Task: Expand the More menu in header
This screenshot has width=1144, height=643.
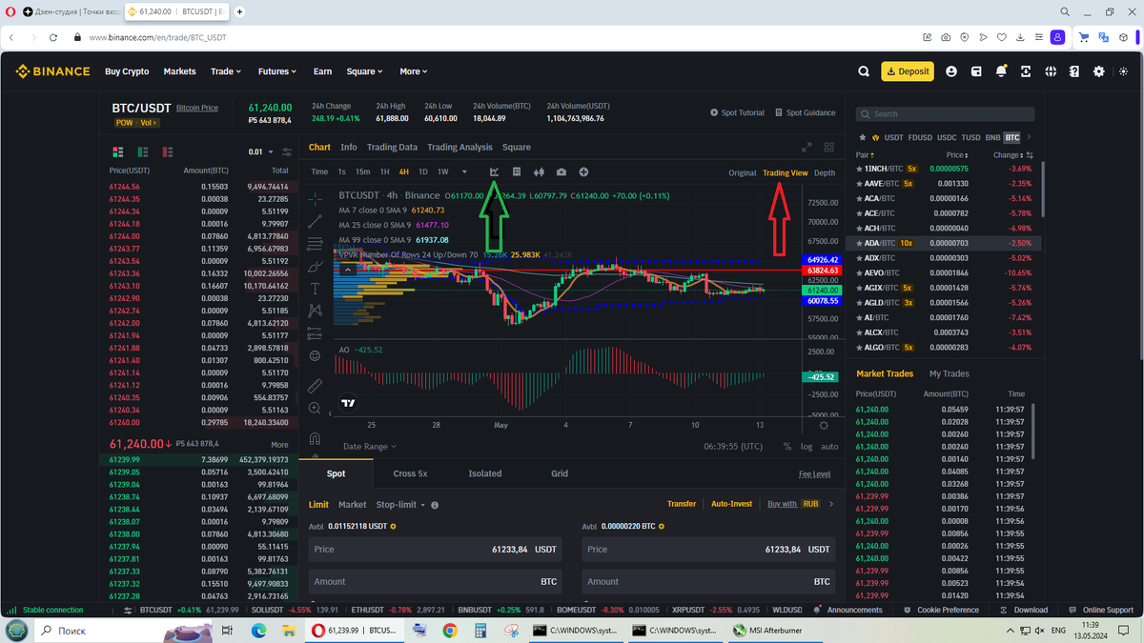Action: pyautogui.click(x=414, y=71)
